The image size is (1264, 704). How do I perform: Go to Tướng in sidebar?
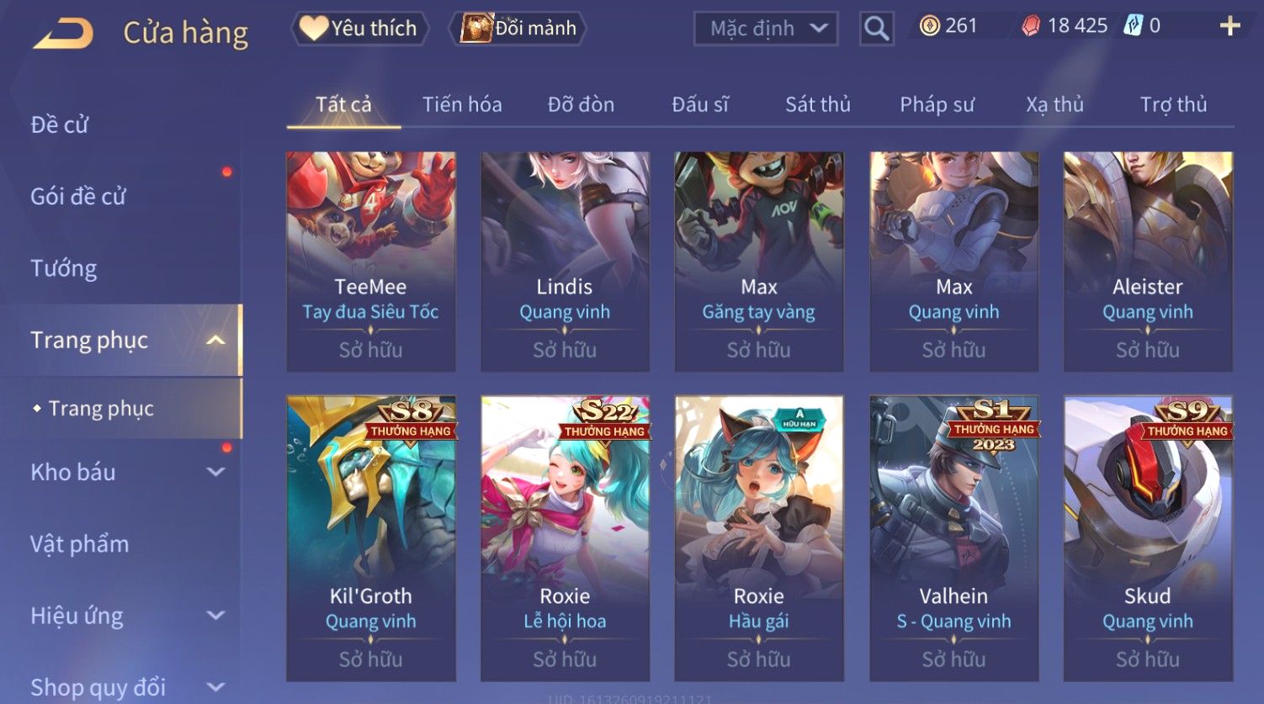(64, 268)
